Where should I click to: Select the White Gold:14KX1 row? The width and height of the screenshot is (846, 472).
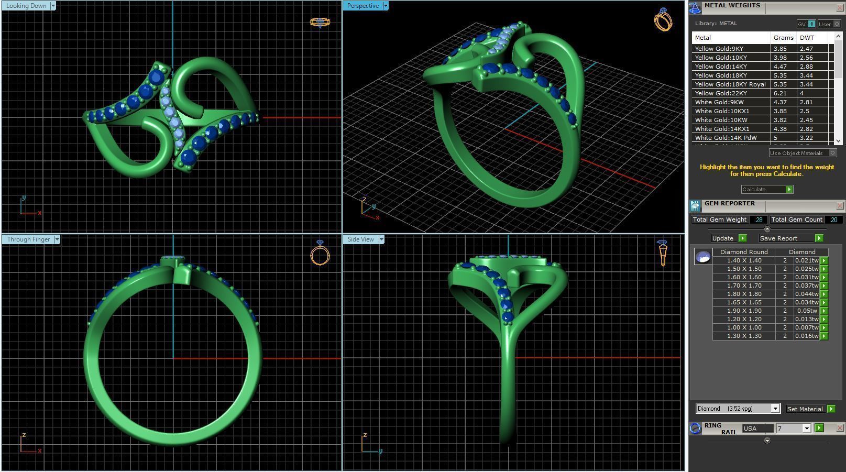point(763,129)
